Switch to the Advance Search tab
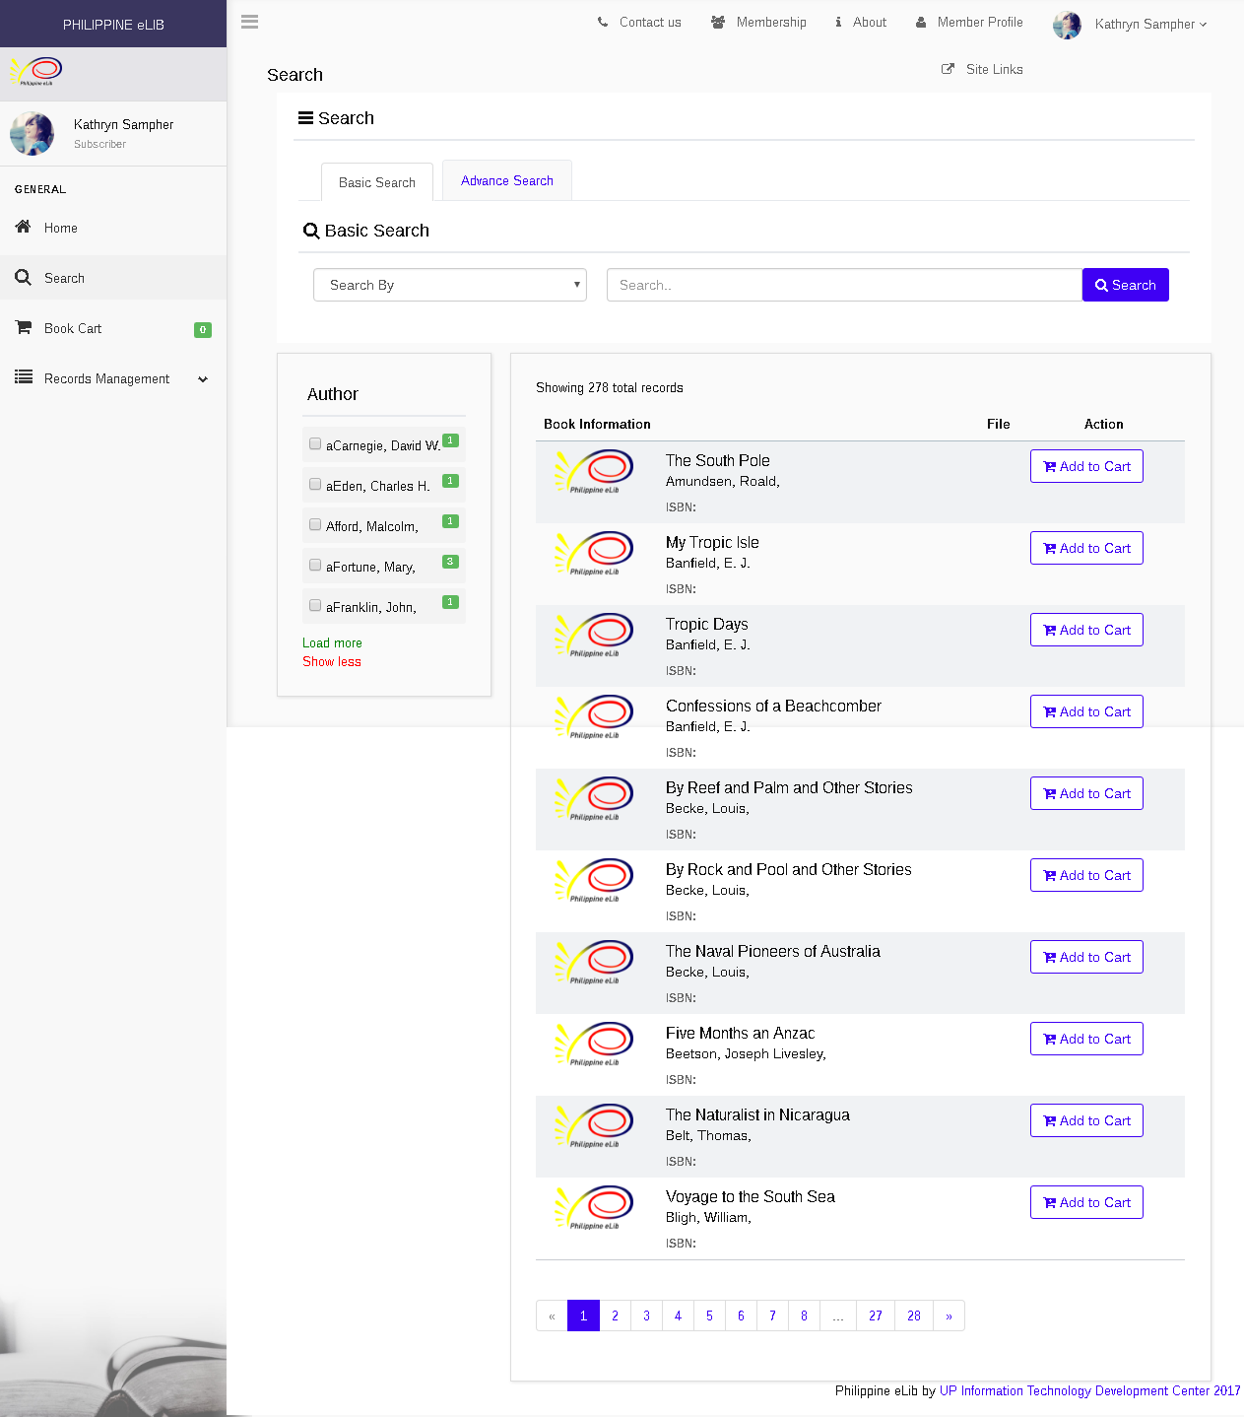Viewport: 1244px width, 1417px height. coord(507,181)
